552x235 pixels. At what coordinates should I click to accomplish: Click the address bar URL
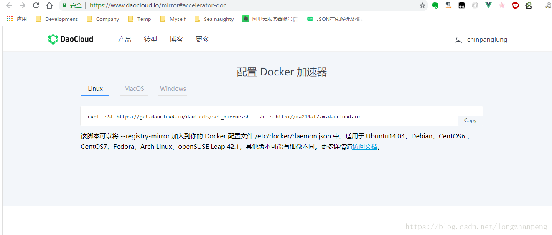tap(158, 5)
